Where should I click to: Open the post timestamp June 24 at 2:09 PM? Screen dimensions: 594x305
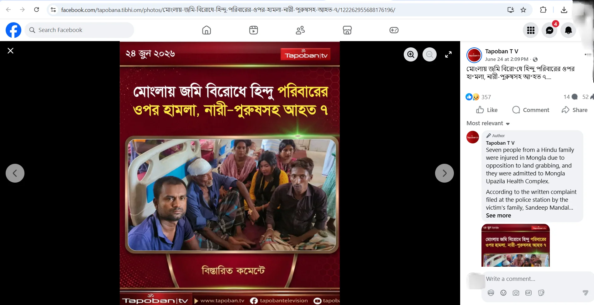coord(507,59)
